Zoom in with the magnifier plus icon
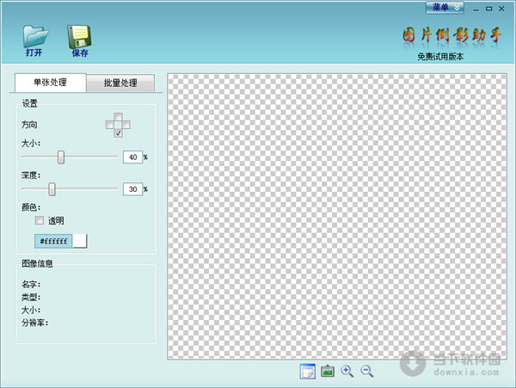 pyautogui.click(x=347, y=371)
